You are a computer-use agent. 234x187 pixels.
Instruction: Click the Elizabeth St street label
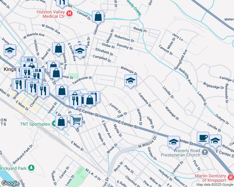pyautogui.click(x=104, y=52)
